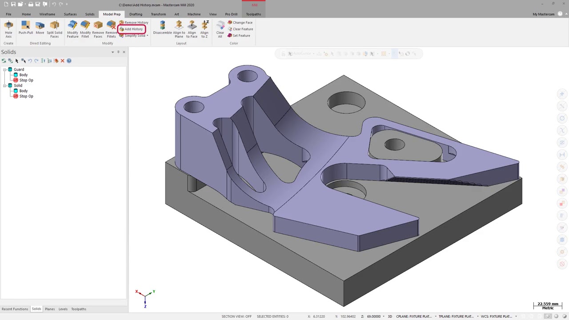Click Expand all icon in Solids toolbar
This screenshot has width=569, height=320.
(49, 61)
